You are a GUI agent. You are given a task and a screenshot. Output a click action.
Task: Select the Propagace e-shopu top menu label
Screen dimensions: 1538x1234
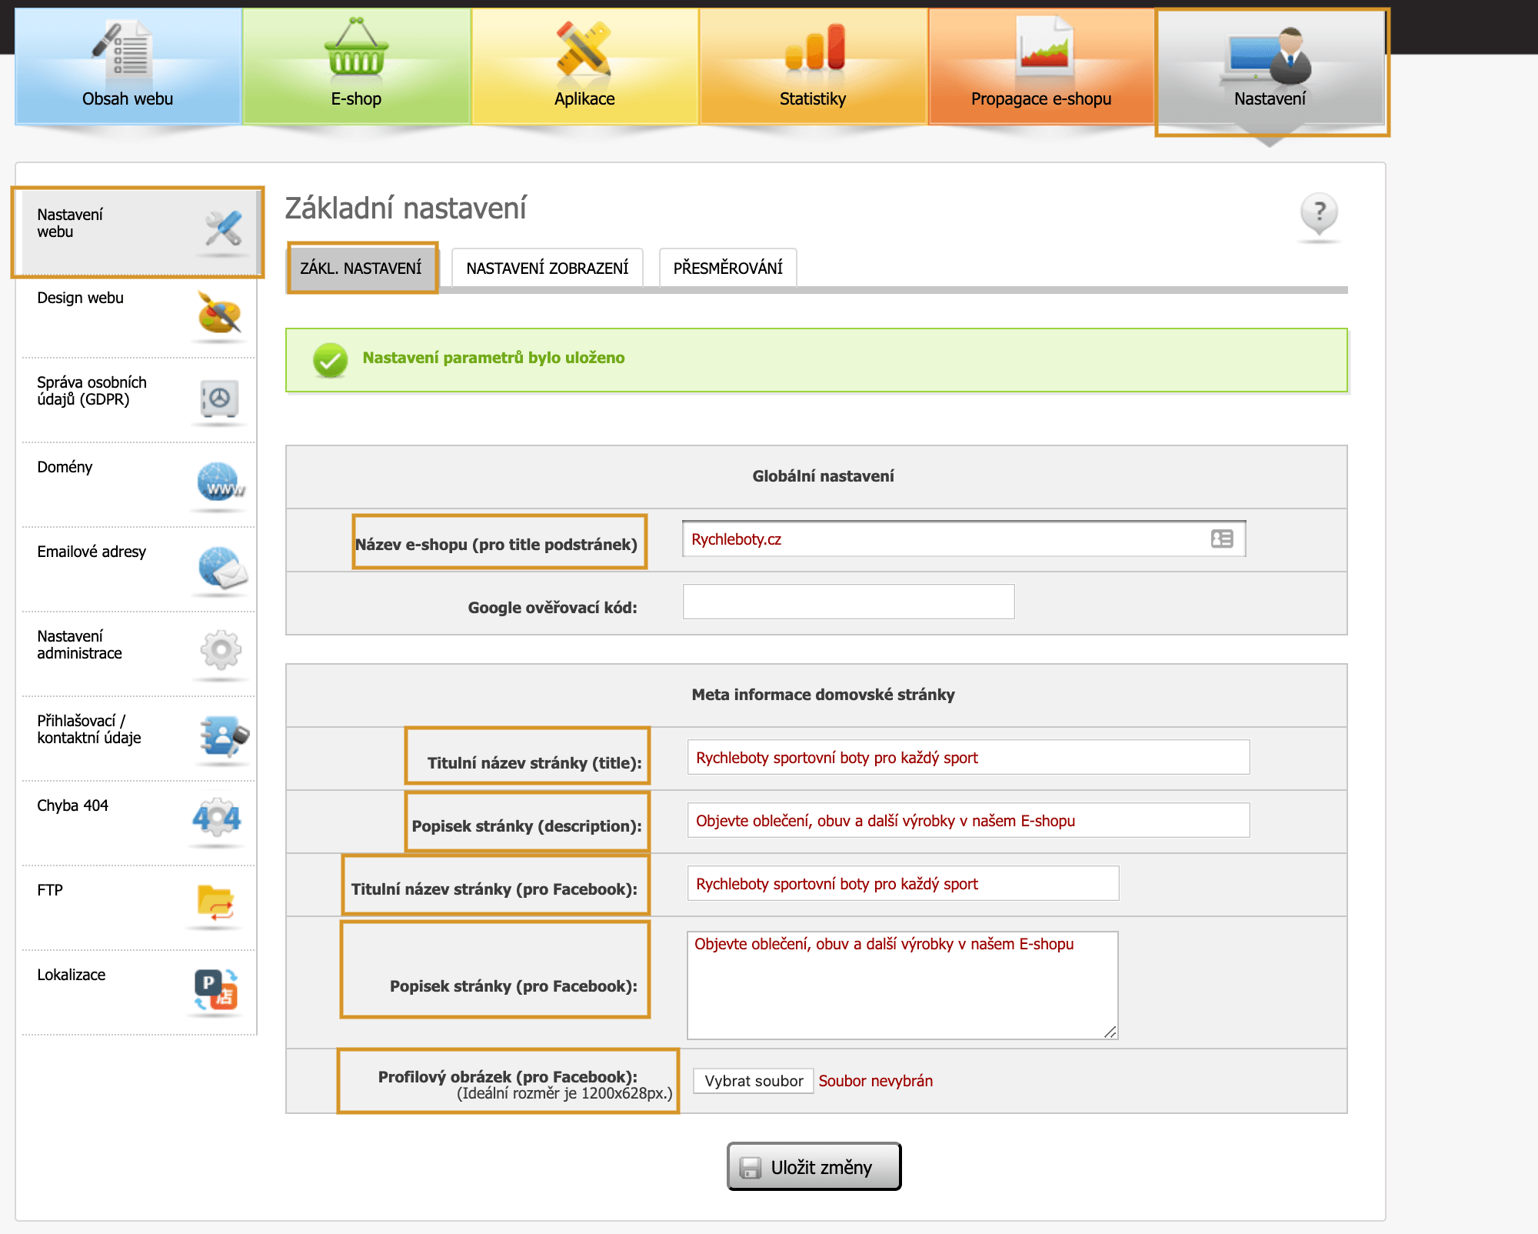1041,98
